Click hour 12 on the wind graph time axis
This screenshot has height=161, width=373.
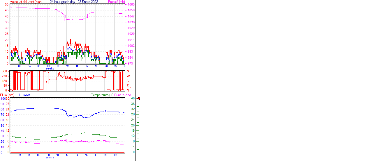[67, 66]
